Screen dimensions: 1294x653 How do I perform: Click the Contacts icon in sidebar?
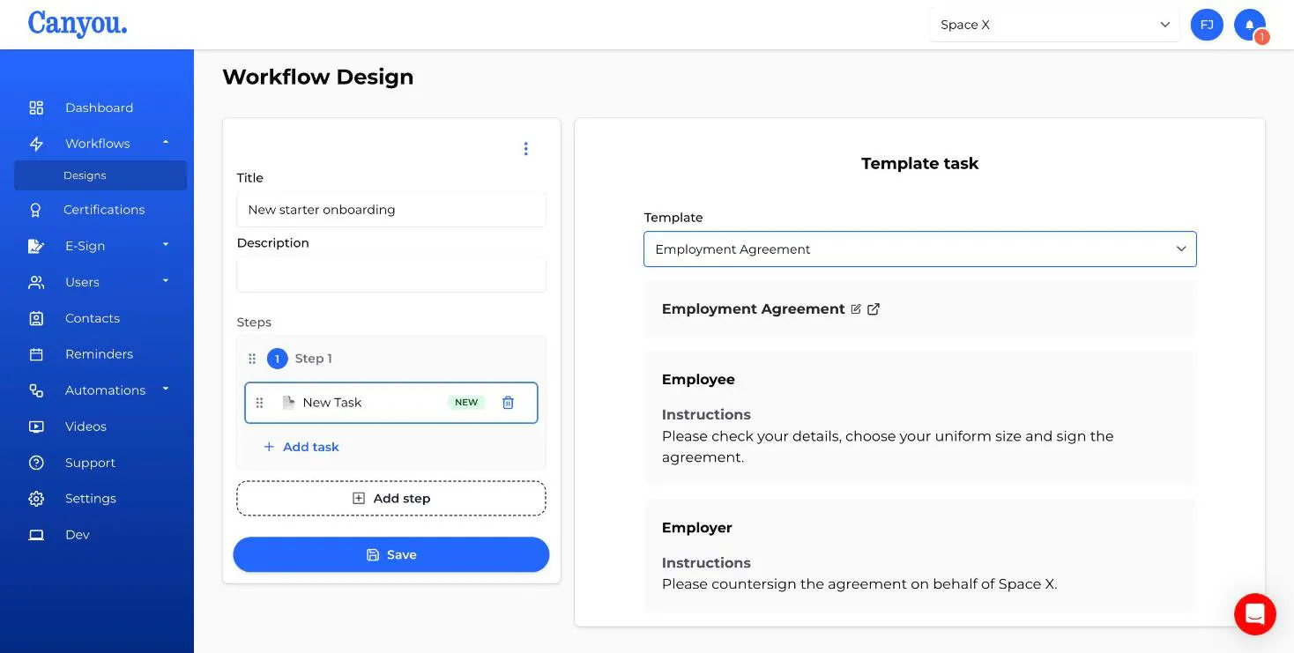tap(36, 318)
